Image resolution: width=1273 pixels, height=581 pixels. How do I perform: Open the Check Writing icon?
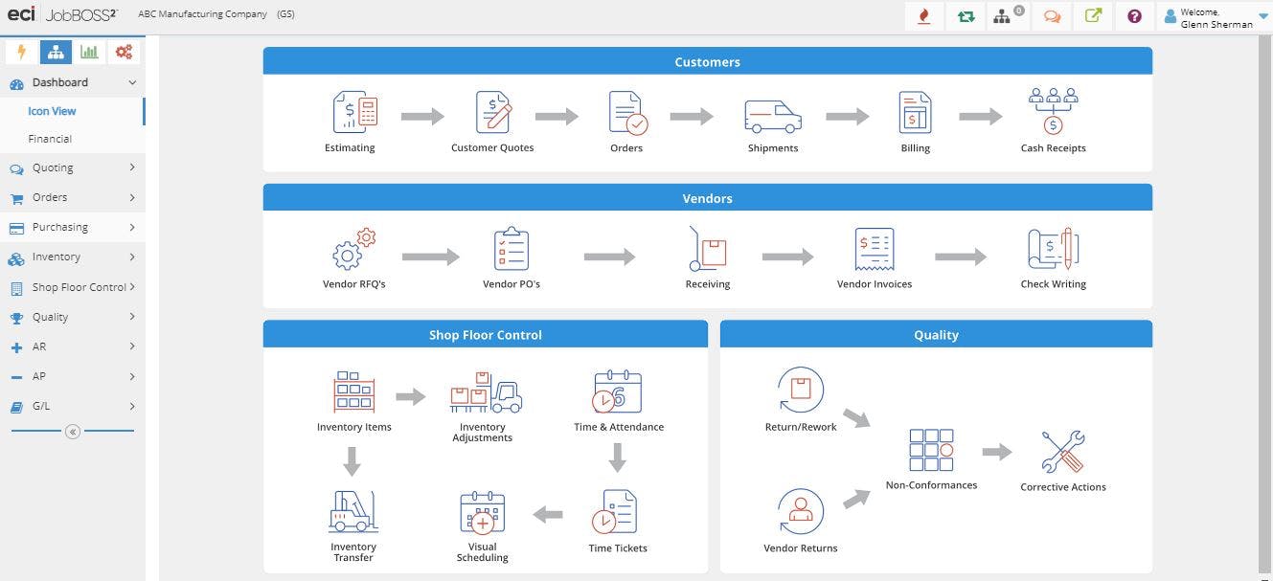(1053, 249)
